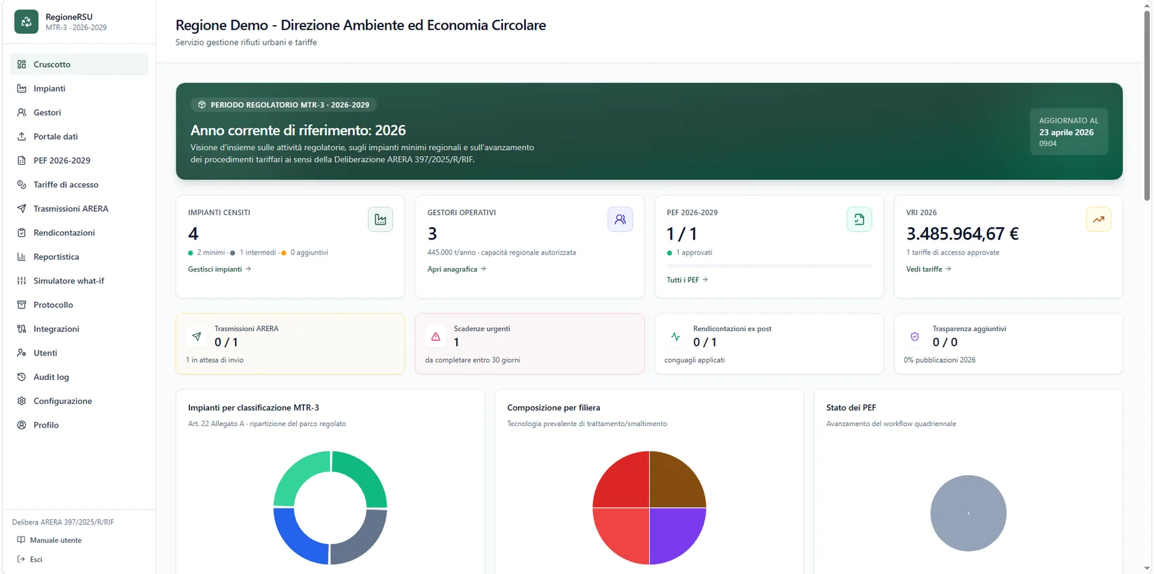1154x574 pixels.
Task: Click the Scadenze urgenti card
Action: pos(529,343)
